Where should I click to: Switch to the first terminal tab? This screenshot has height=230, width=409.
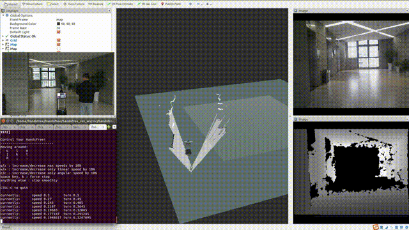pyautogui.click(x=9, y=127)
